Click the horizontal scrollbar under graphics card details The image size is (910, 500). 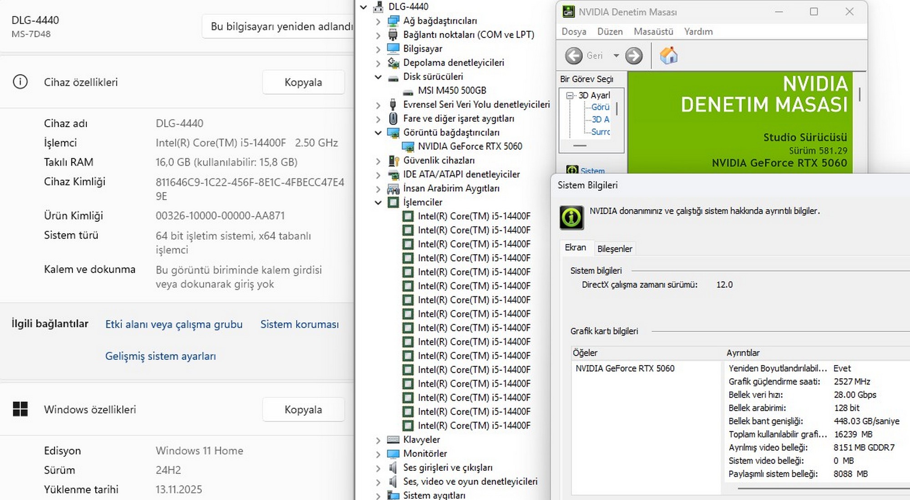point(819,489)
